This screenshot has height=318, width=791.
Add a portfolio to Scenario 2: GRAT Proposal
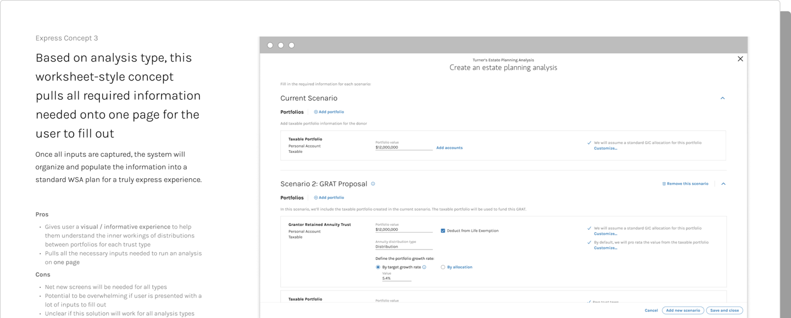[x=329, y=197]
